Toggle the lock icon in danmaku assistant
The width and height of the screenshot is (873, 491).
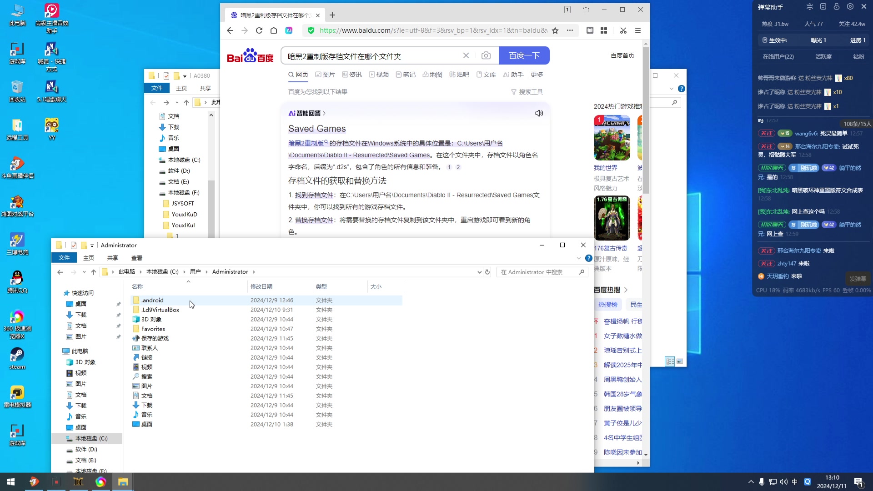[x=837, y=7]
